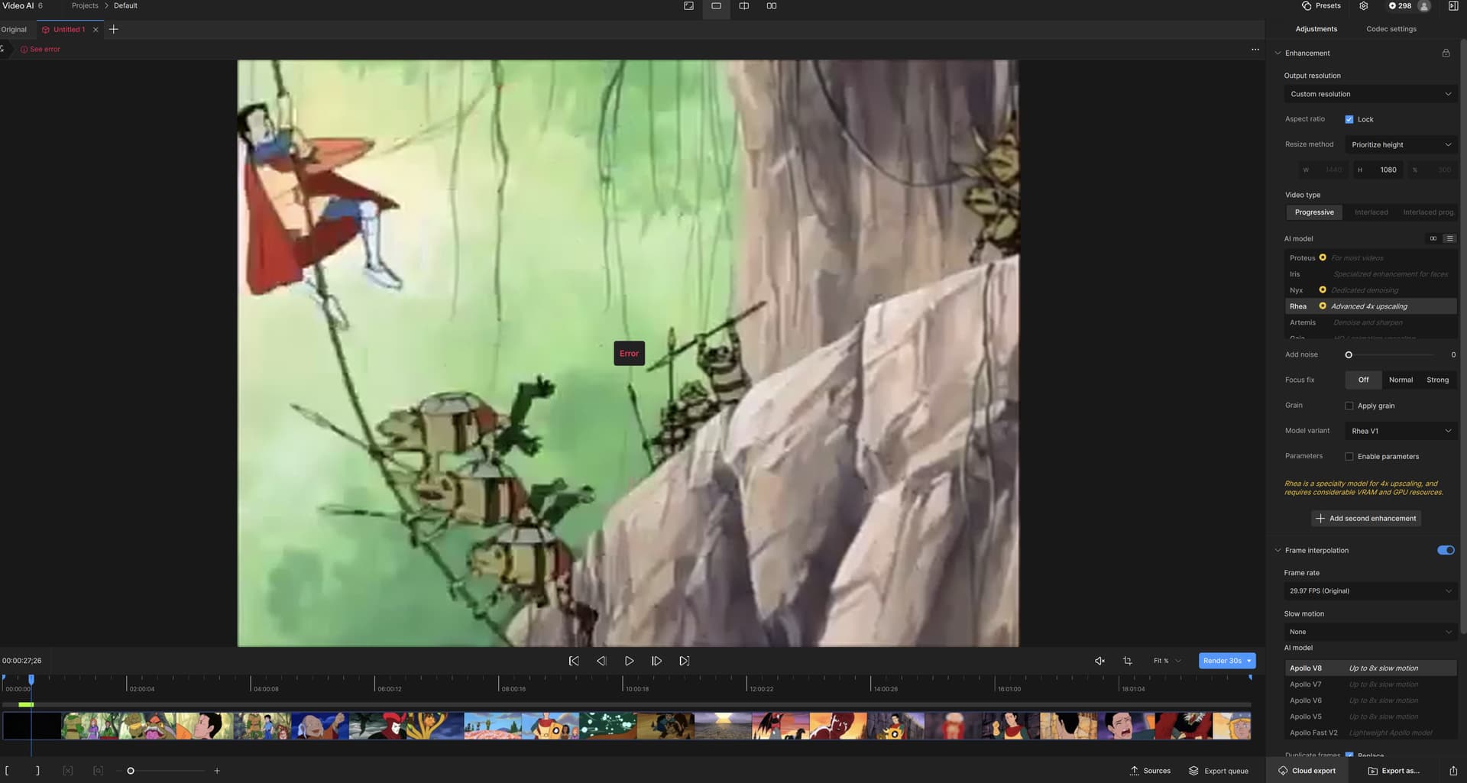Image resolution: width=1467 pixels, height=783 pixels.
Task: Play the video preview
Action: [629, 662]
